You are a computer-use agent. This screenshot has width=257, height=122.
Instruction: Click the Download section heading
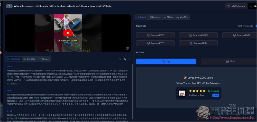[x=141, y=26]
